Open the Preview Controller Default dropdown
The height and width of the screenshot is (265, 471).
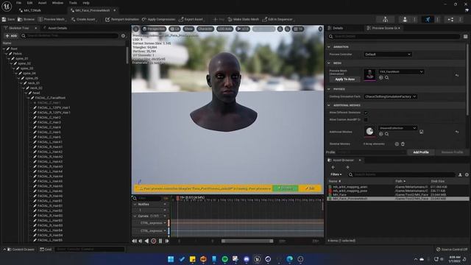388,54
